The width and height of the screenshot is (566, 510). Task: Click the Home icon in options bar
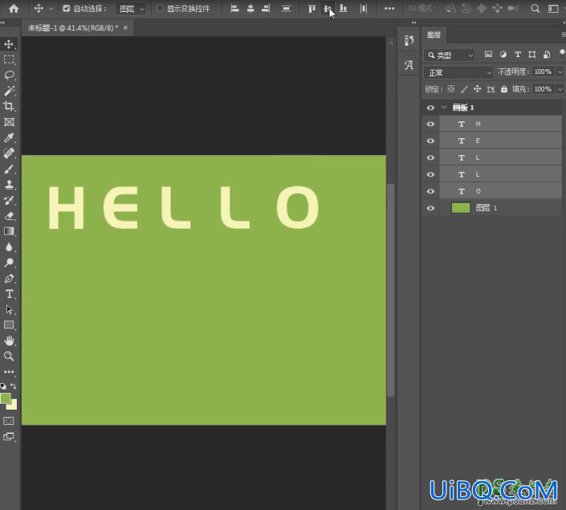[14, 8]
